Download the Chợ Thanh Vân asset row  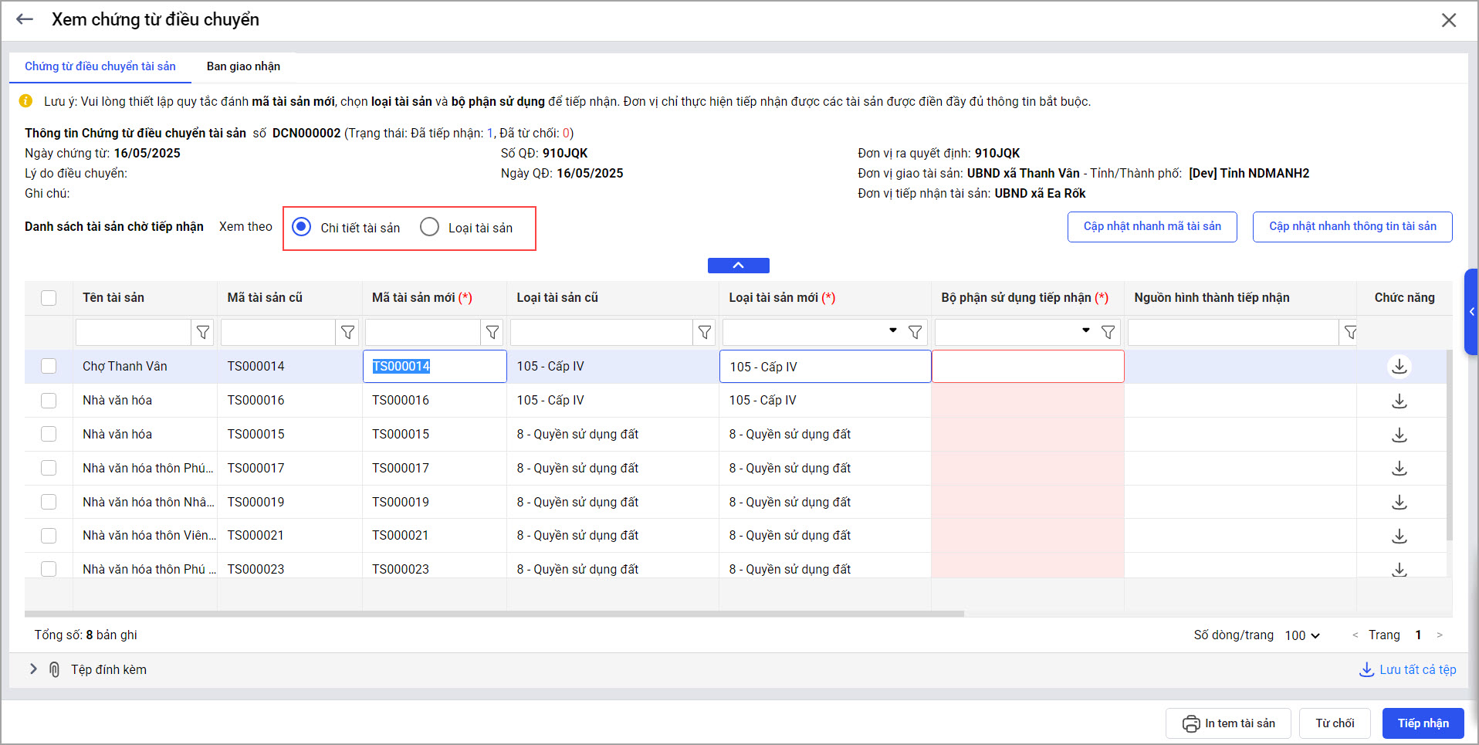[1399, 367]
